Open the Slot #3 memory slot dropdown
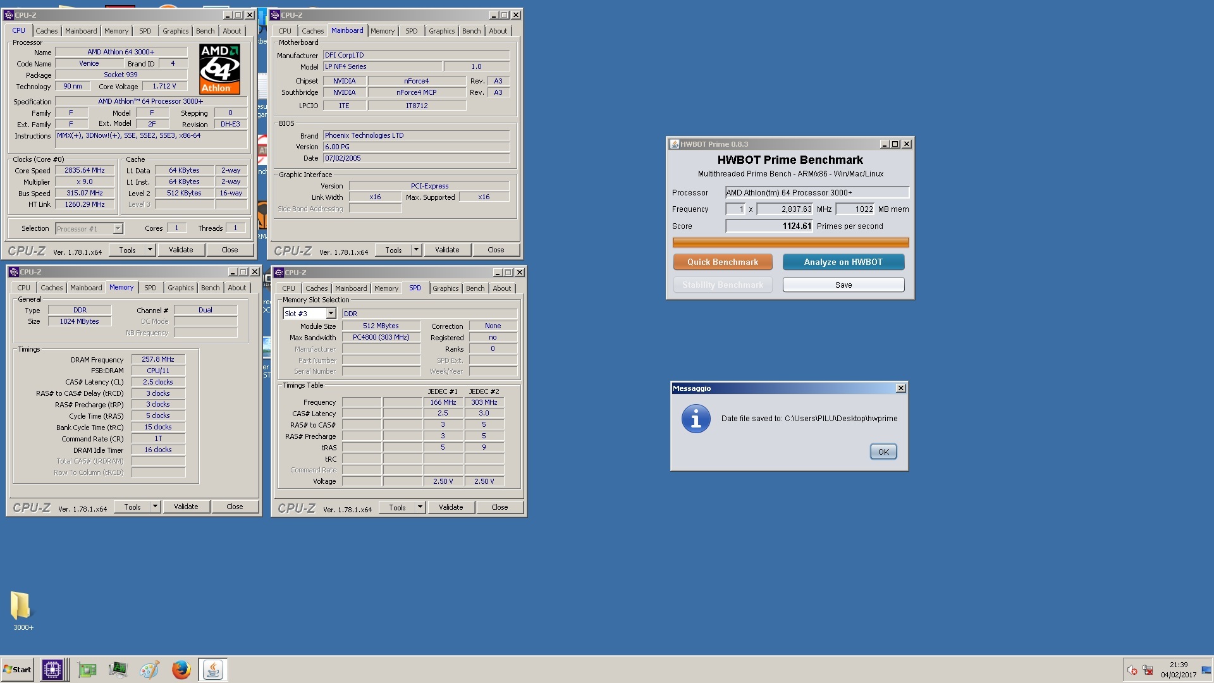This screenshot has width=1214, height=683. coord(331,314)
